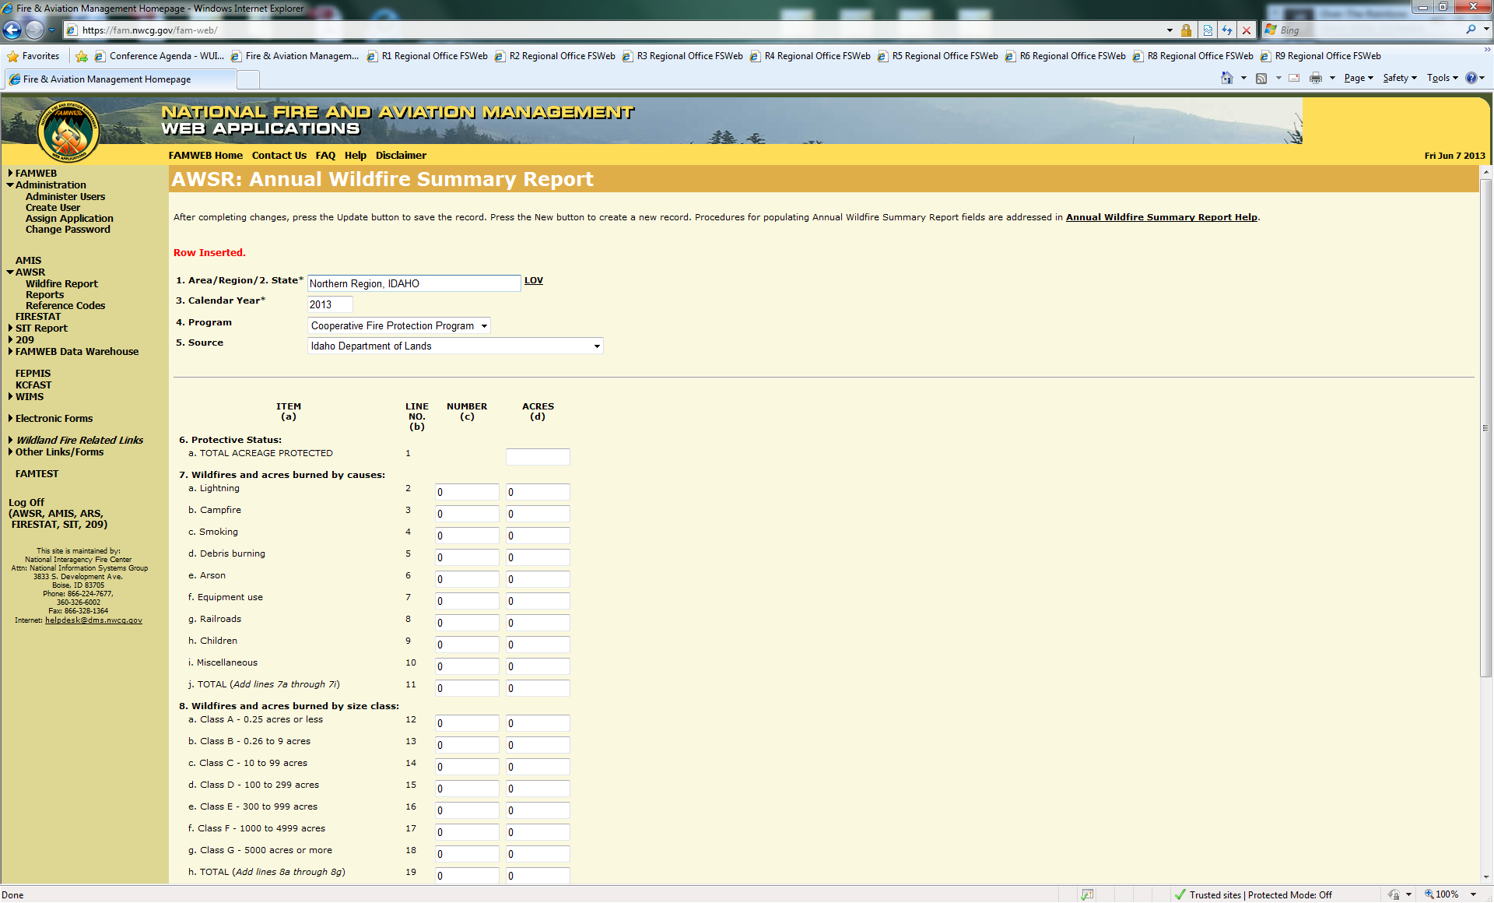This screenshot has width=1494, height=903.
Task: Click the LOV link beside Area/Region
Action: (534, 280)
